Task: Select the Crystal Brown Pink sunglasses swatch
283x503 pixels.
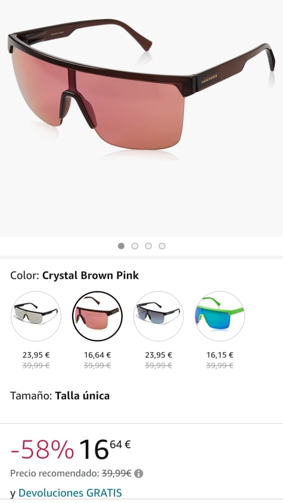Action: 97,316
